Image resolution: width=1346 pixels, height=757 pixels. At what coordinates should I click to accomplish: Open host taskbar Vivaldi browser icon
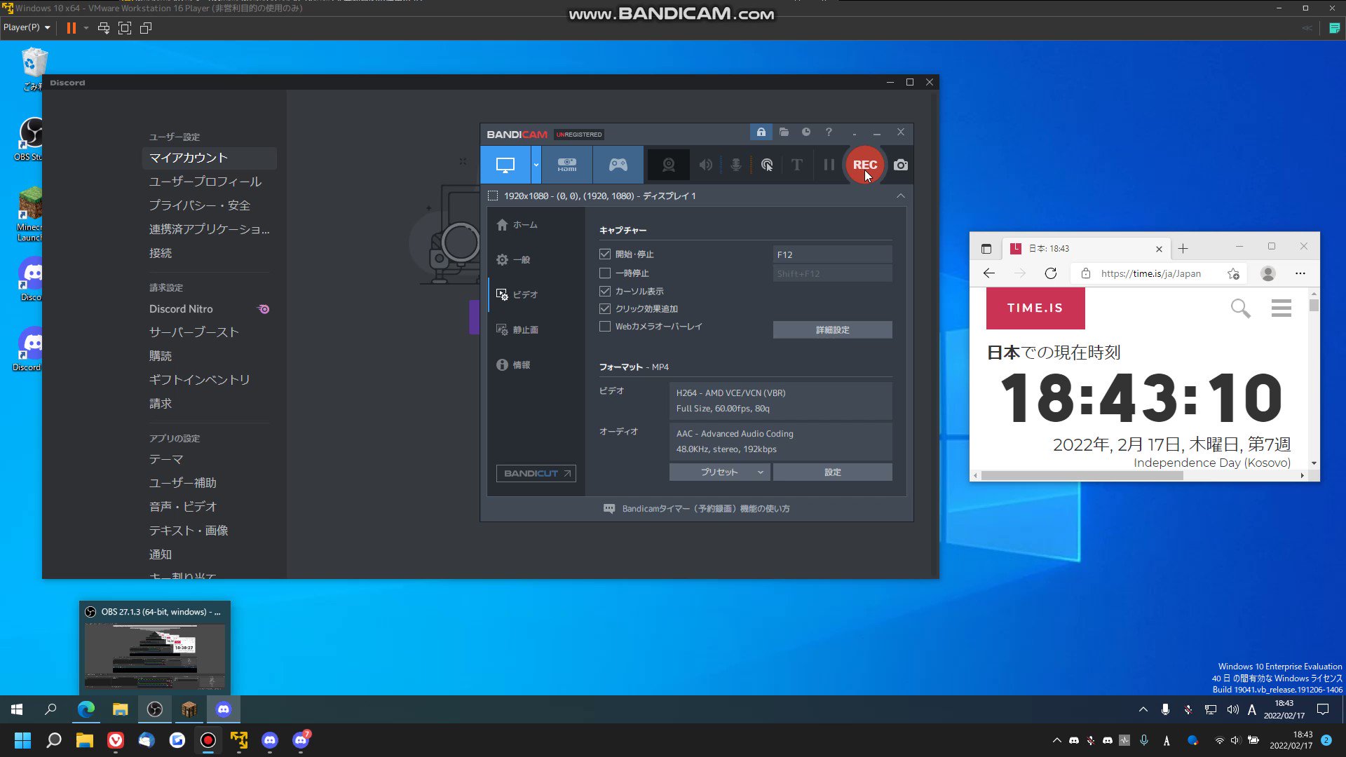(x=116, y=740)
